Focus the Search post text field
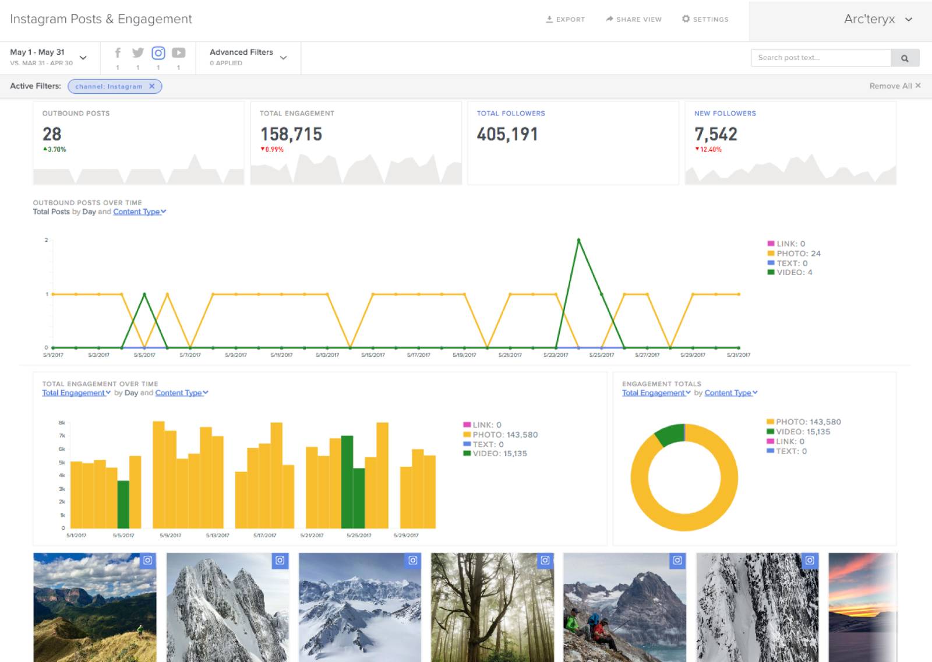 [x=821, y=58]
